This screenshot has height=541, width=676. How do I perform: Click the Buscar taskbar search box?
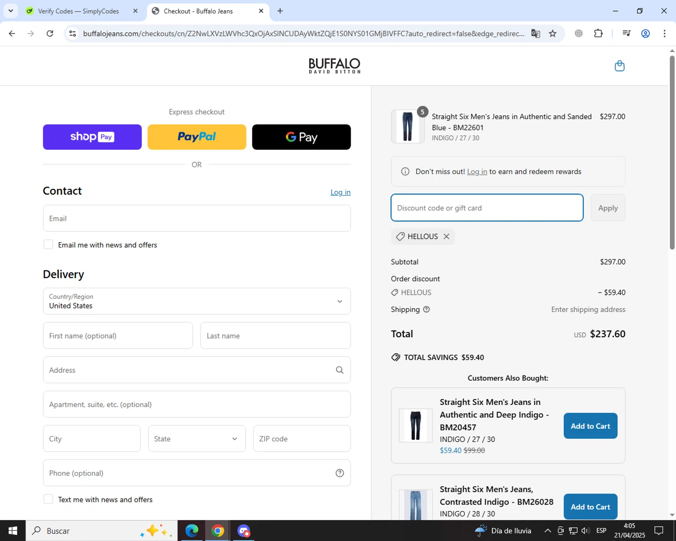[x=101, y=531]
